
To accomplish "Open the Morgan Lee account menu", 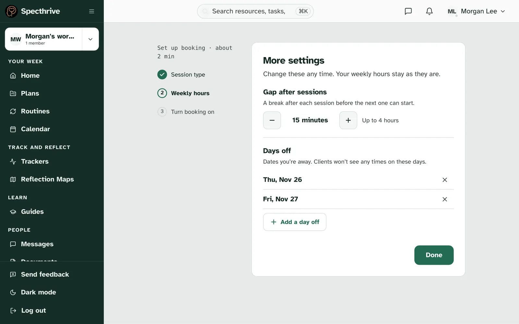I will (476, 11).
